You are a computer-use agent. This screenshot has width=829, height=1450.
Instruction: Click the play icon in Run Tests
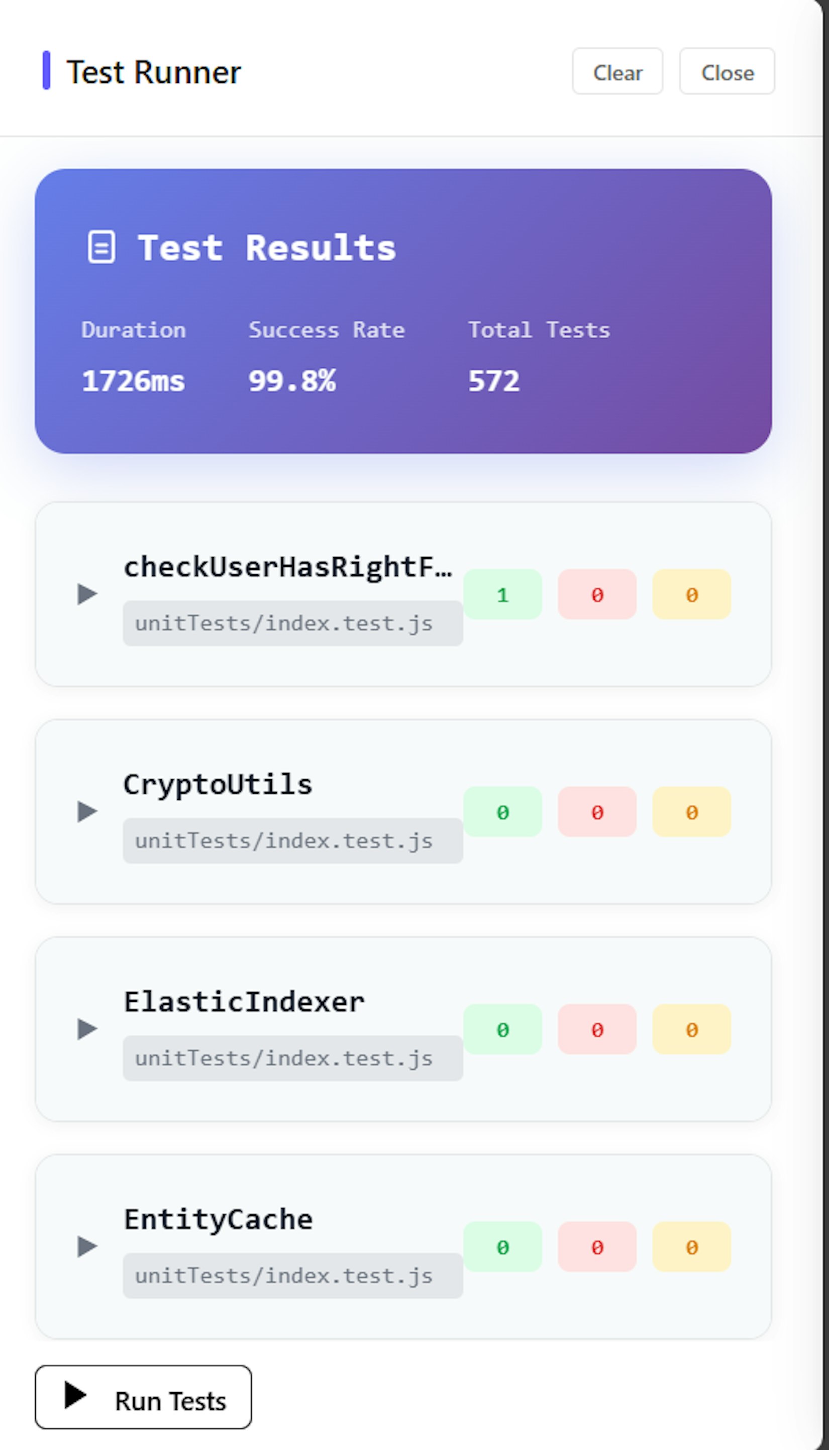(x=75, y=1396)
